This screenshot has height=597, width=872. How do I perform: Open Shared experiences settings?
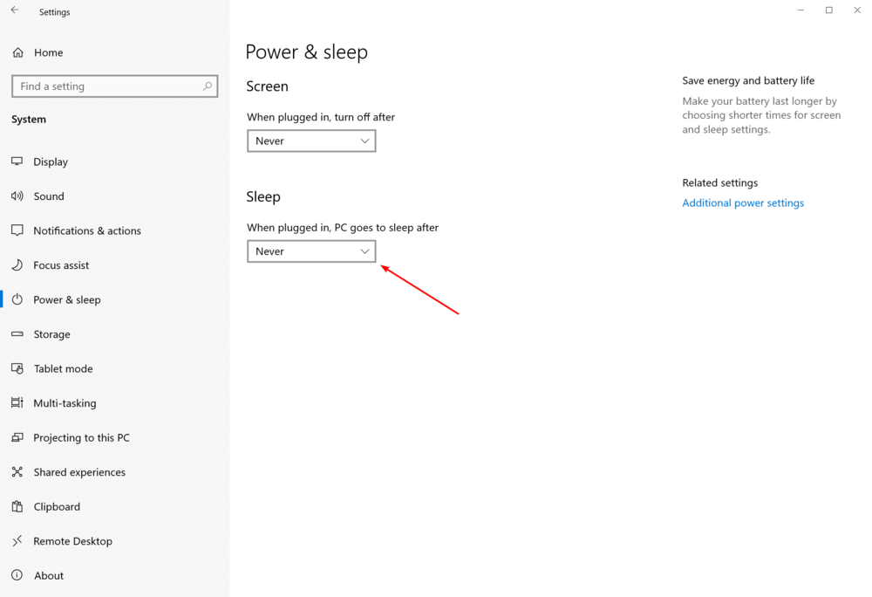tap(79, 471)
